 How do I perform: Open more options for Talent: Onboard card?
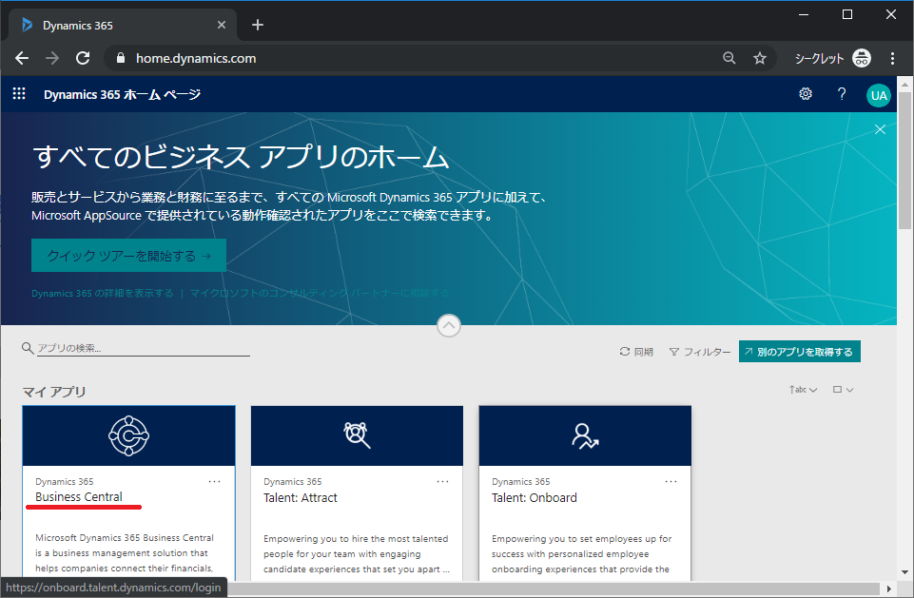point(671,481)
